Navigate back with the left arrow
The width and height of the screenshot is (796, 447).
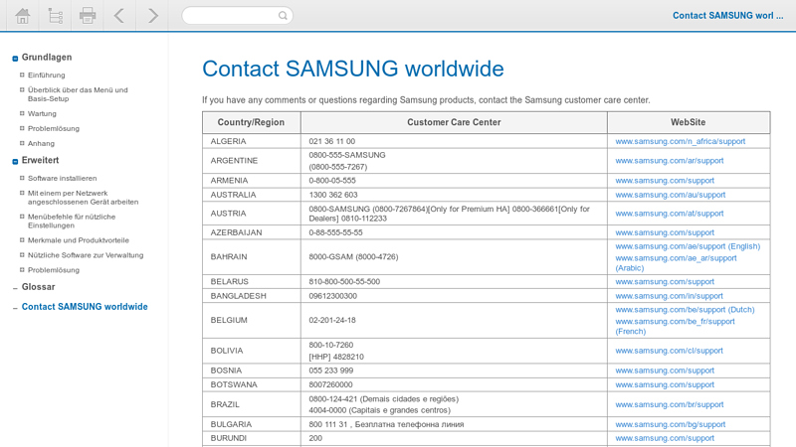pos(119,16)
